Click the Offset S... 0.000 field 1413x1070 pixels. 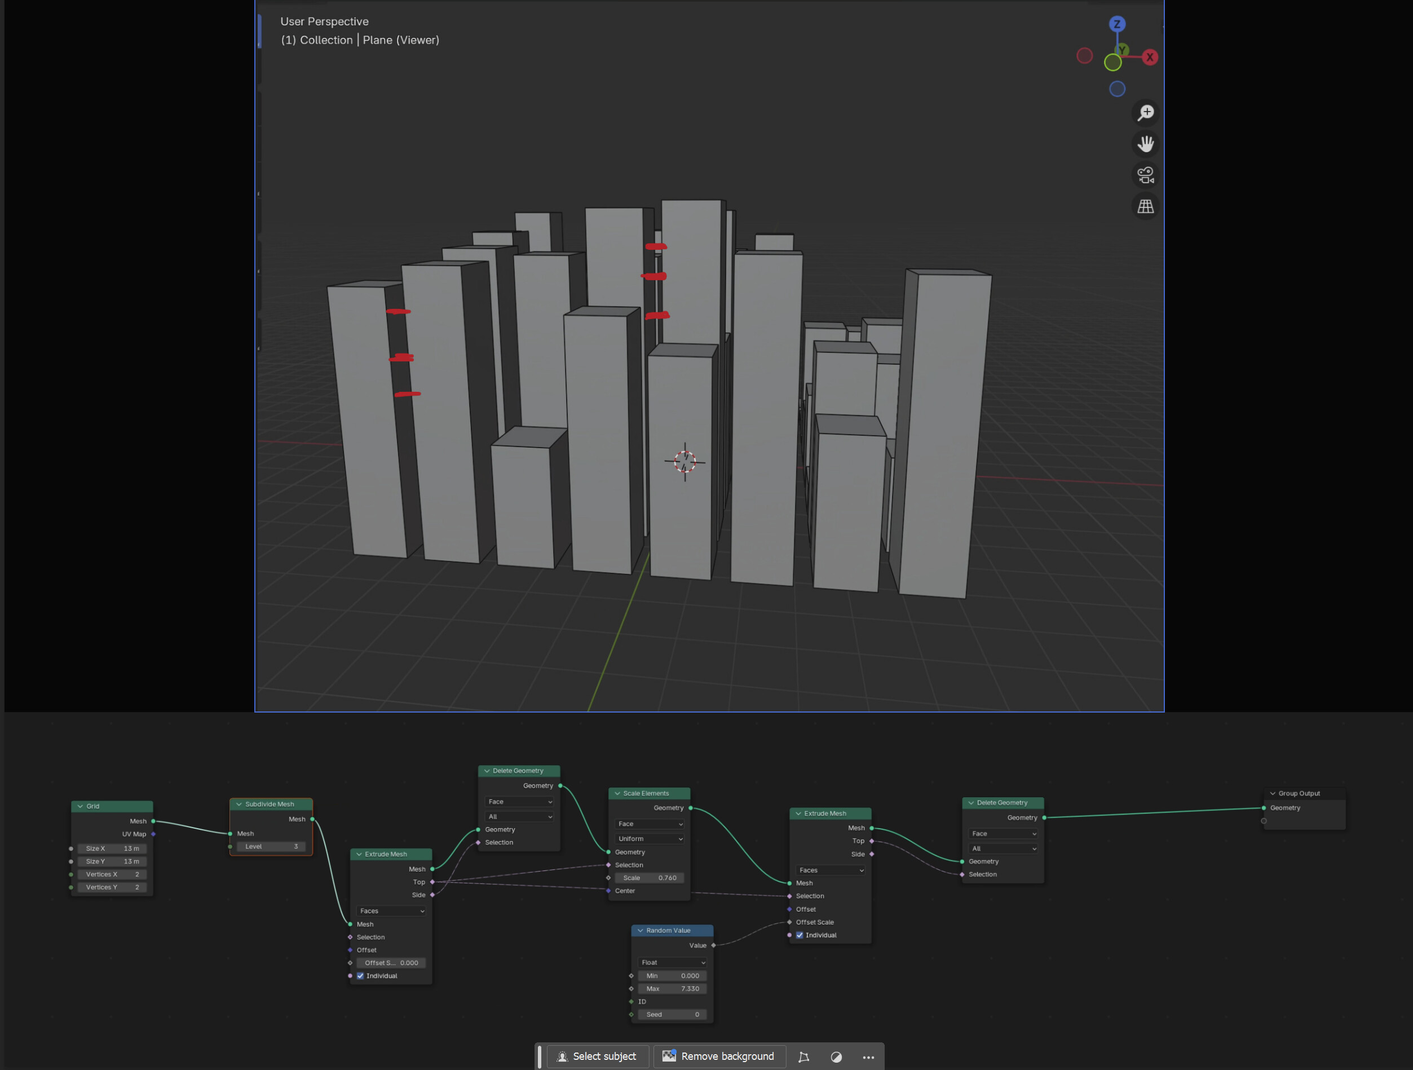click(x=391, y=963)
